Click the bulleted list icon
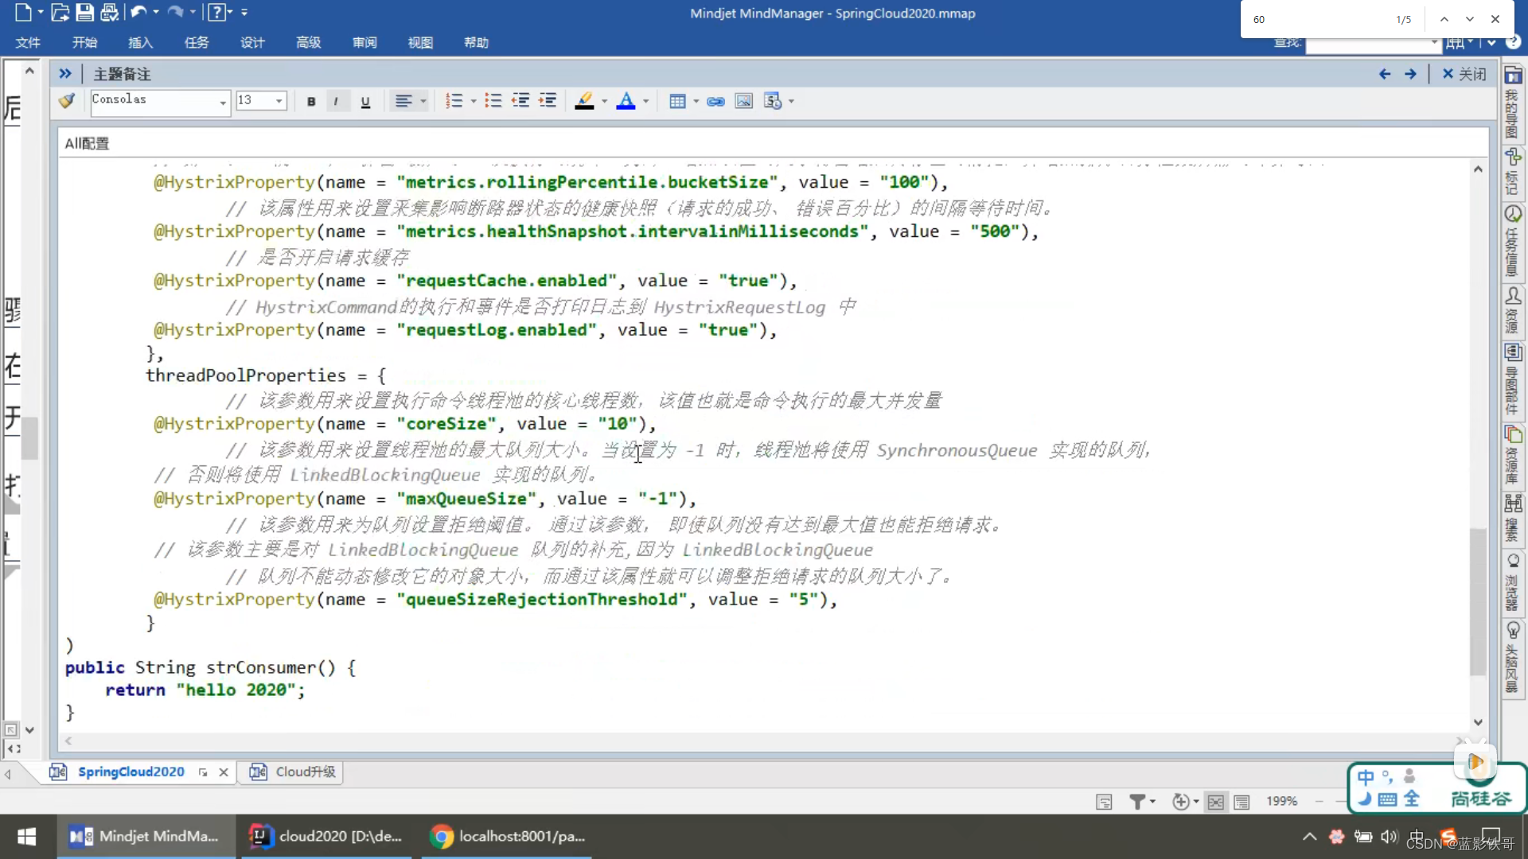 tap(493, 101)
